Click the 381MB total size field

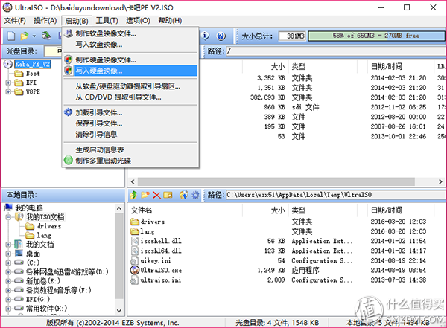tap(292, 36)
